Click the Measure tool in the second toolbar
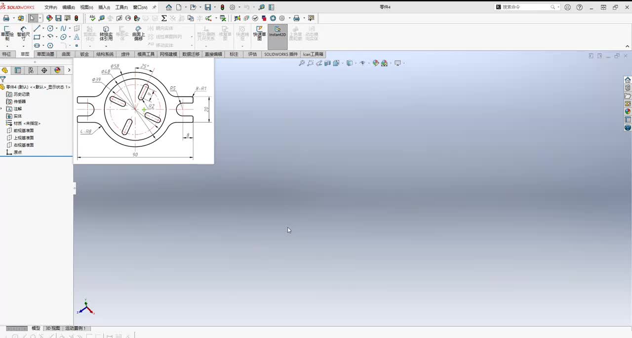 pos(101,18)
